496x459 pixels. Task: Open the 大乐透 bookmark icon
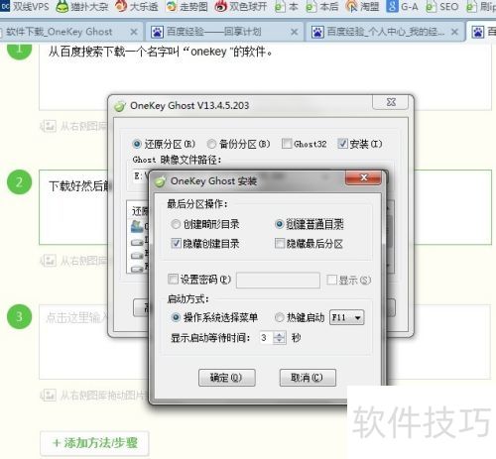coord(121,6)
